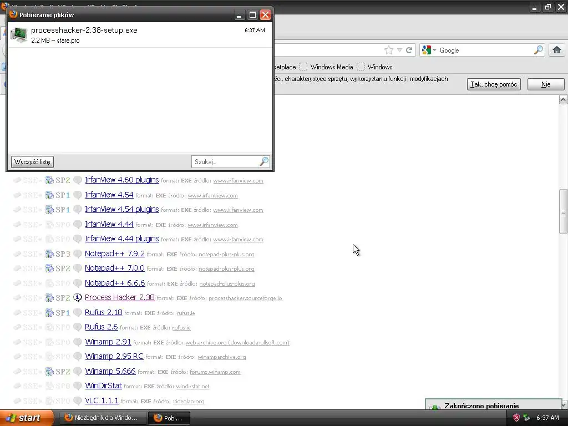Click the comment bubble beside WinDirStat
This screenshot has width=568, height=426.
(x=78, y=386)
